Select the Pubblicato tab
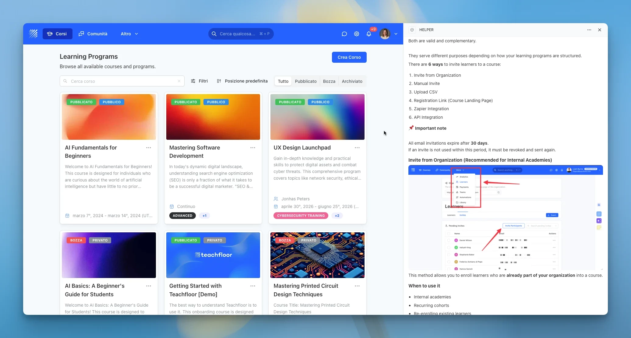The height and width of the screenshot is (338, 631). 306,81
